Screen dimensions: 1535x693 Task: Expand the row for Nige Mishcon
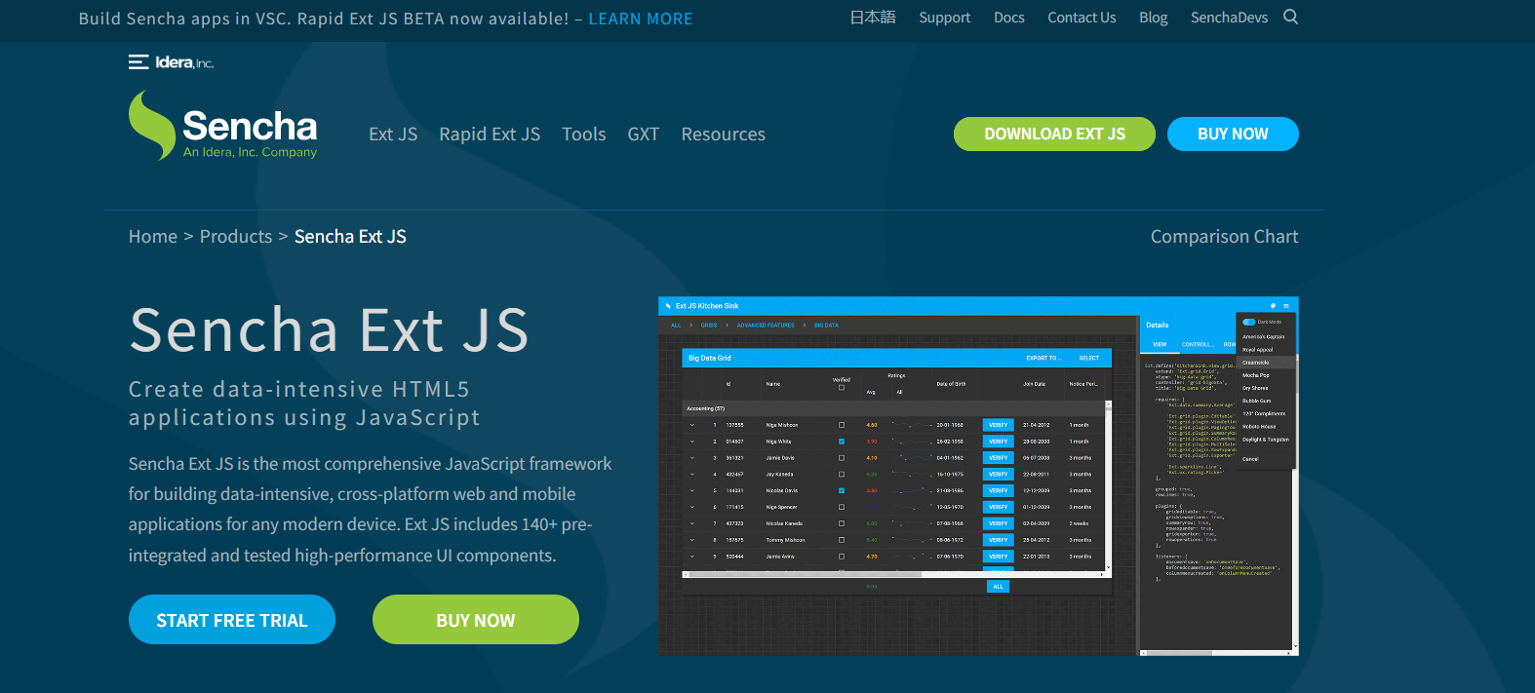[x=692, y=425]
